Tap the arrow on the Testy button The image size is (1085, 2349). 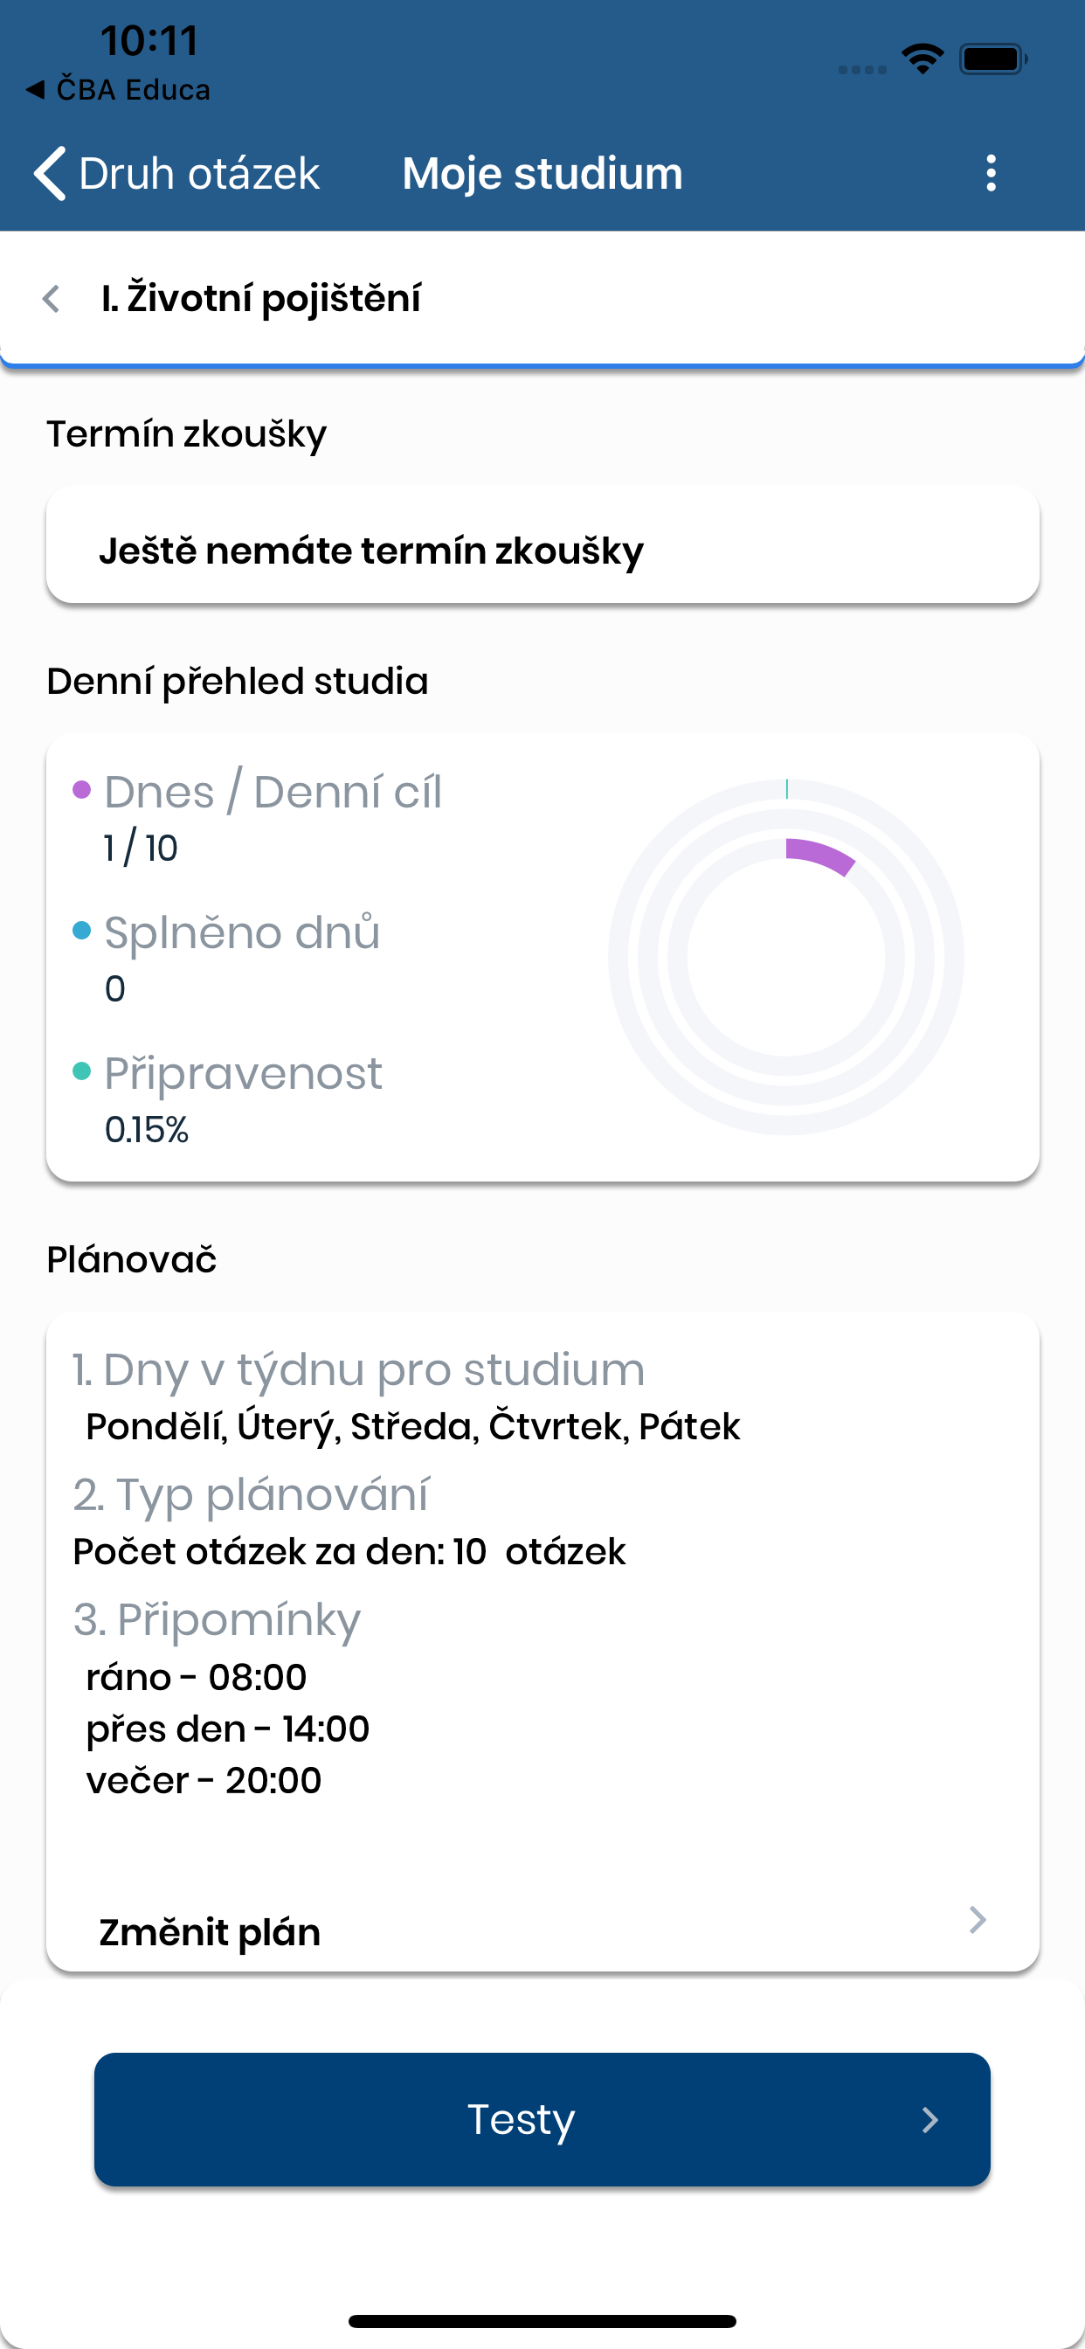click(x=930, y=2120)
